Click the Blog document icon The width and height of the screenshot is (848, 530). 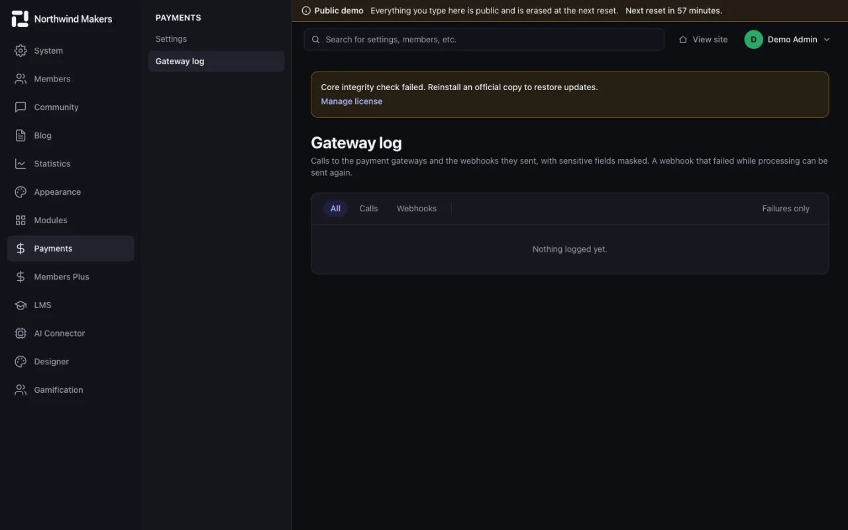click(x=21, y=135)
